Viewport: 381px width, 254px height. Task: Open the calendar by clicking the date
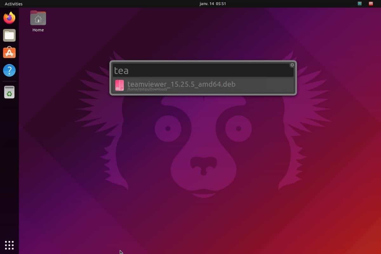pos(212,3)
